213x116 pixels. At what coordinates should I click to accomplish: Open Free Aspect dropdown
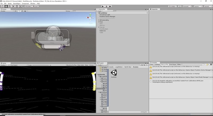pos(19,65)
